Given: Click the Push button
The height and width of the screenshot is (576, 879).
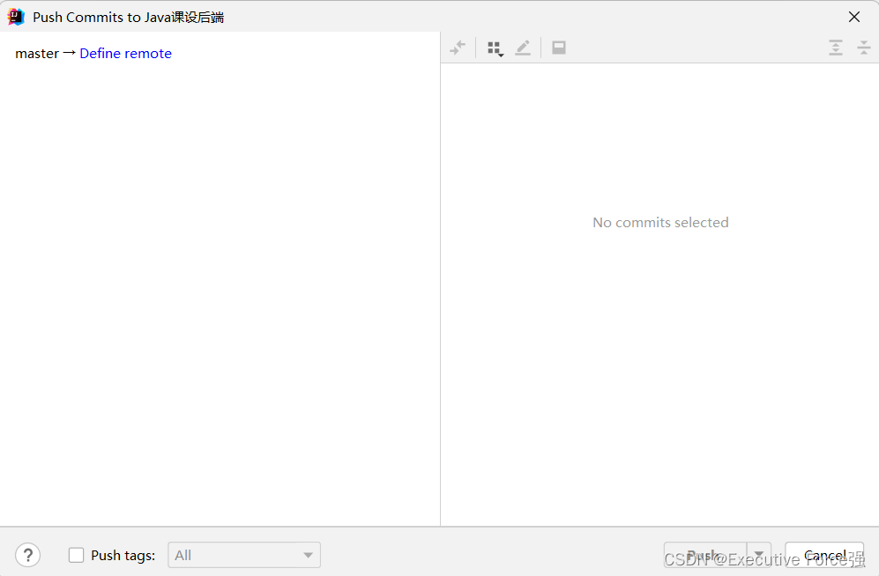Looking at the screenshot, I should pos(704,555).
